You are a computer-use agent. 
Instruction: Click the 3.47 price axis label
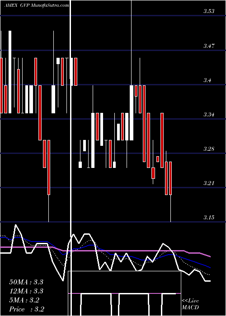(x=209, y=46)
